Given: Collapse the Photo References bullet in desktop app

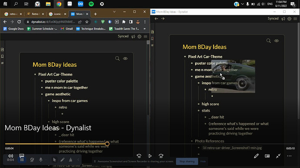Looking at the screenshot, I should coord(192,141).
